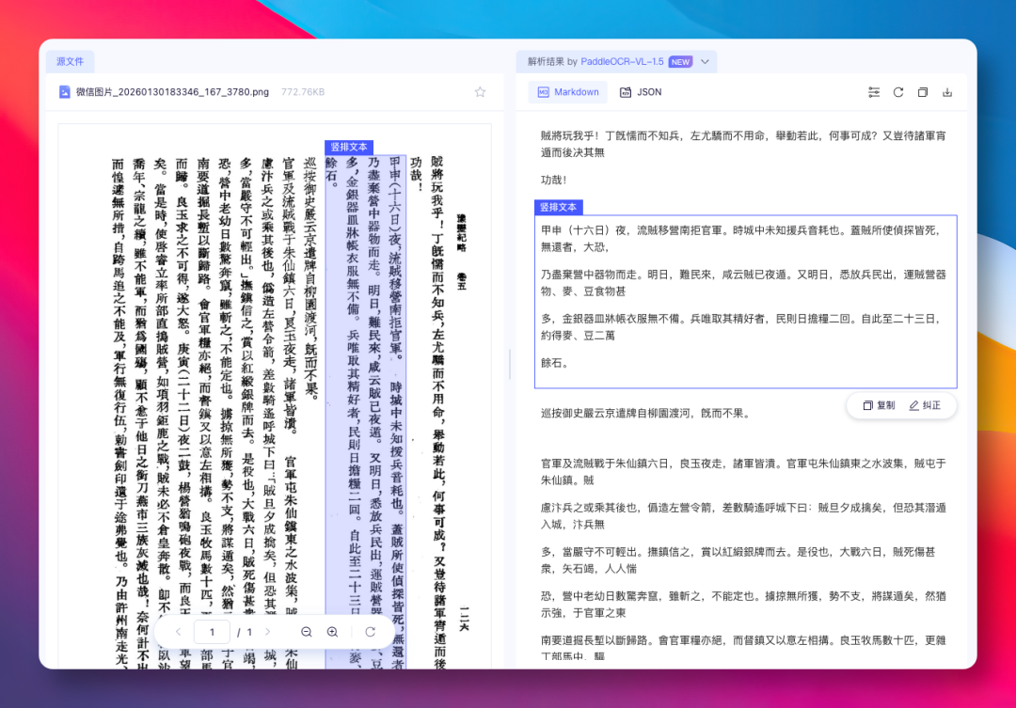
Task: Click the panel divider handle
Action: coord(510,364)
